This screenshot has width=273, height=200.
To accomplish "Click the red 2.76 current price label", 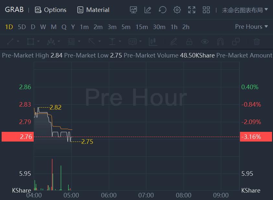I will pyautogui.click(x=17, y=137).
